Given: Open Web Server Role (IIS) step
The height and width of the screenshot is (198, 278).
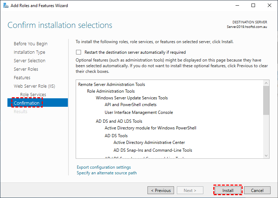Looking at the screenshot, I should coord(34,86).
